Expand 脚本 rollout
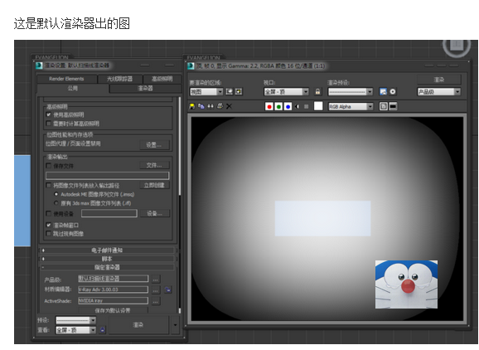 point(107,259)
